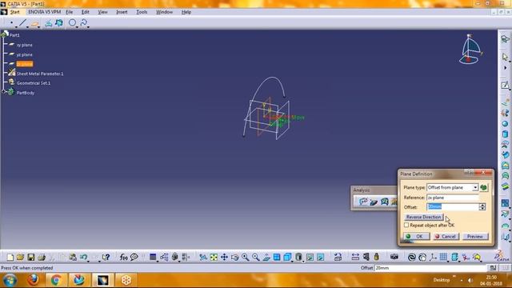Click Cancel in Plane Definition dialog
Viewport: 512px width, 288px height.
pos(446,236)
